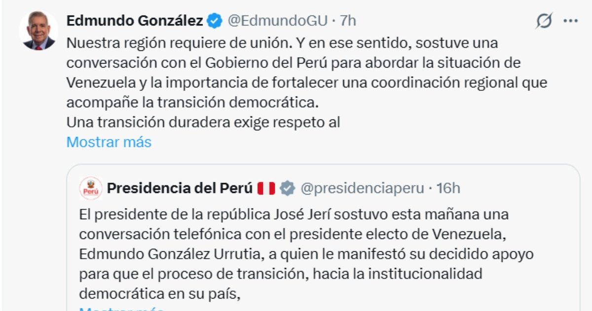Click the gray verified badge
This screenshot has height=311, width=592.
point(288,188)
